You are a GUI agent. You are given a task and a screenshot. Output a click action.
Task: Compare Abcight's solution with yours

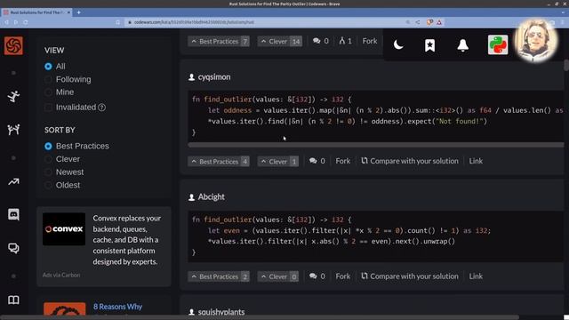coord(410,276)
